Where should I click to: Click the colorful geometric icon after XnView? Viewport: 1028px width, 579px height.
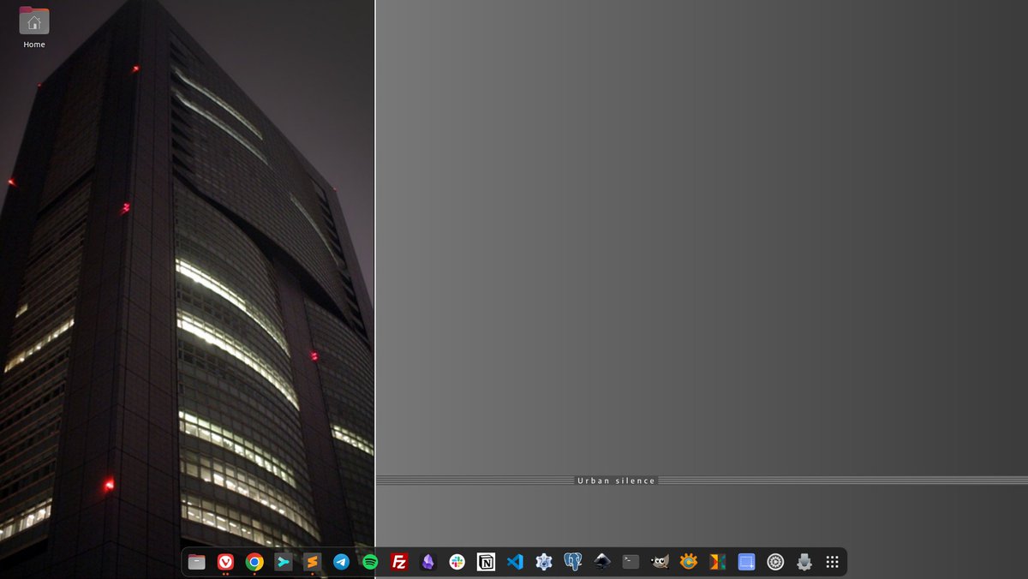718,562
